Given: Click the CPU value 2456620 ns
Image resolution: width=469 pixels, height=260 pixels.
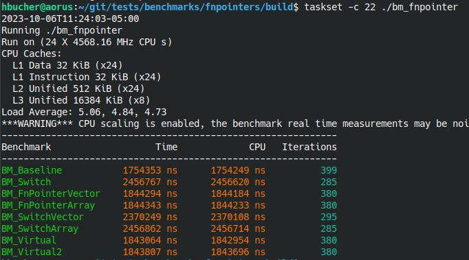Looking at the screenshot, I should pyautogui.click(x=238, y=182).
